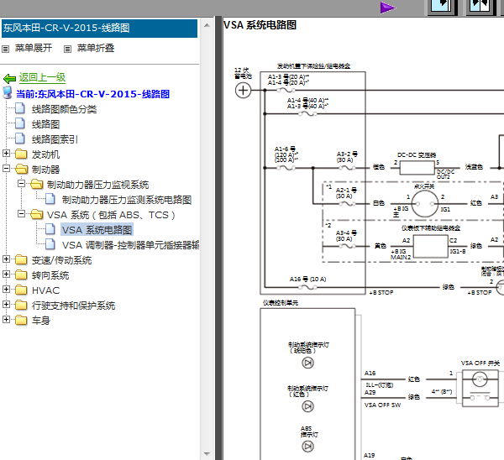Select the 发动机 folder label
The height and width of the screenshot is (460, 504).
click(x=45, y=154)
